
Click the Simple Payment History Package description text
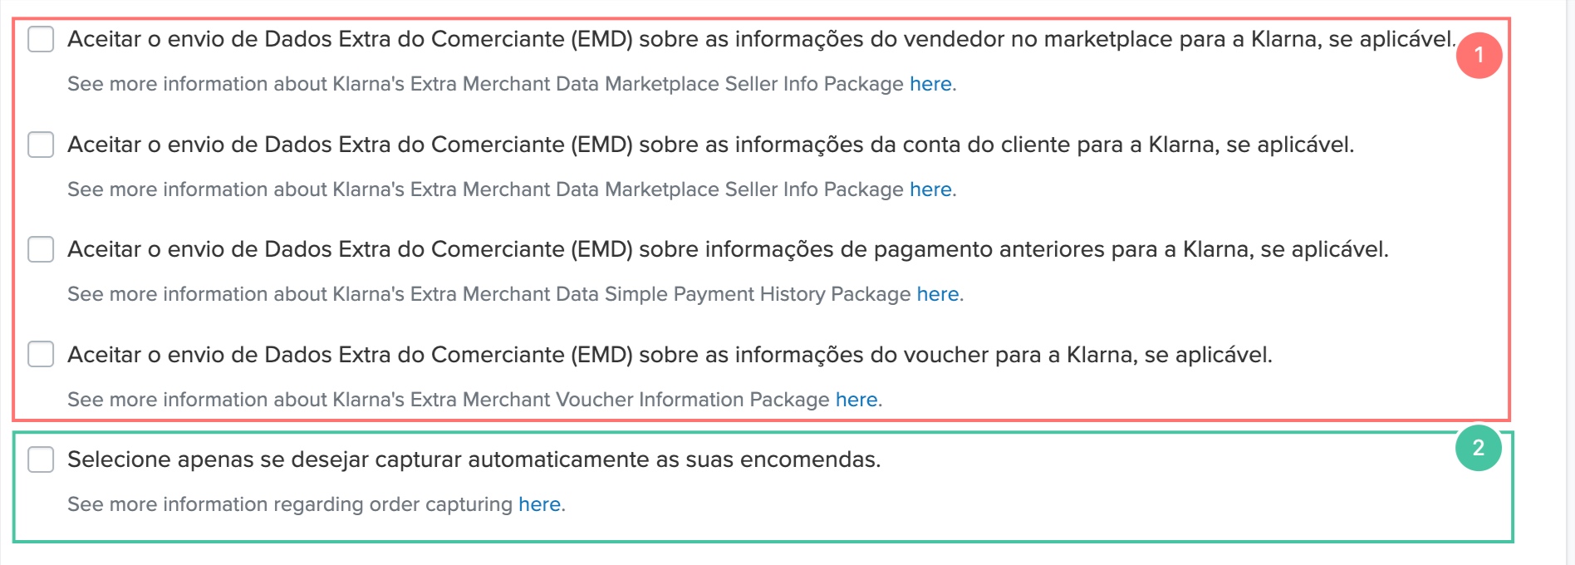[x=488, y=294]
